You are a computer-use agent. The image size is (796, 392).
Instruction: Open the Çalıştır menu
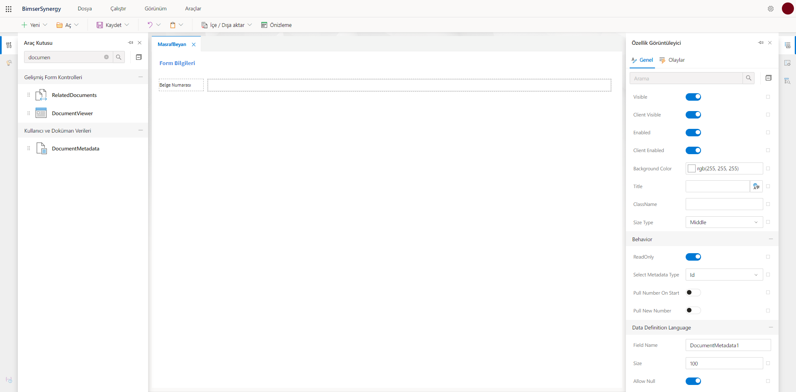[x=118, y=9]
